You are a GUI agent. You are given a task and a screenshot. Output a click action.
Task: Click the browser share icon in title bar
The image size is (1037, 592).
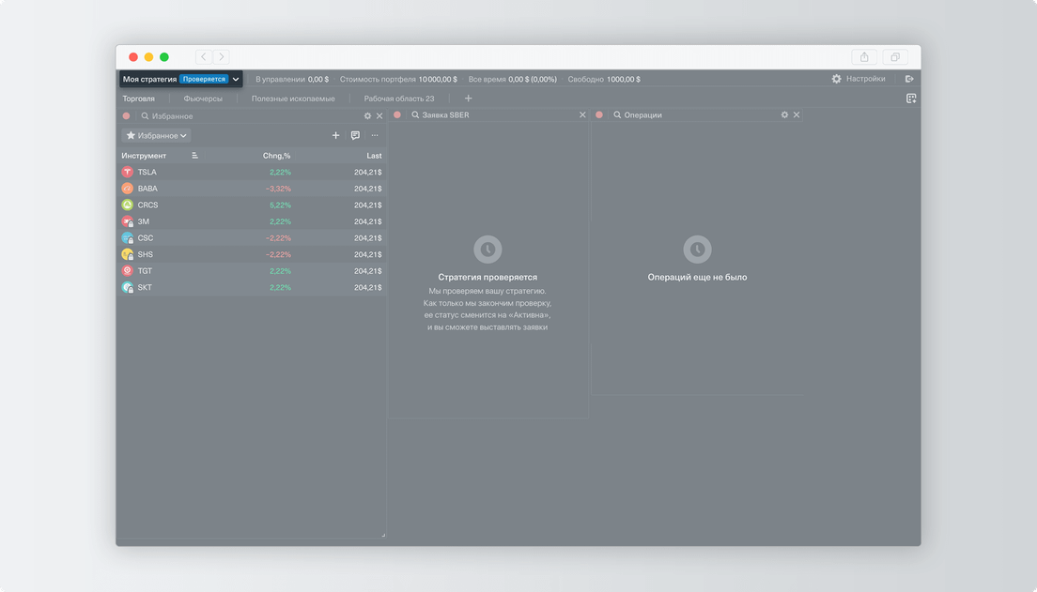click(x=864, y=57)
